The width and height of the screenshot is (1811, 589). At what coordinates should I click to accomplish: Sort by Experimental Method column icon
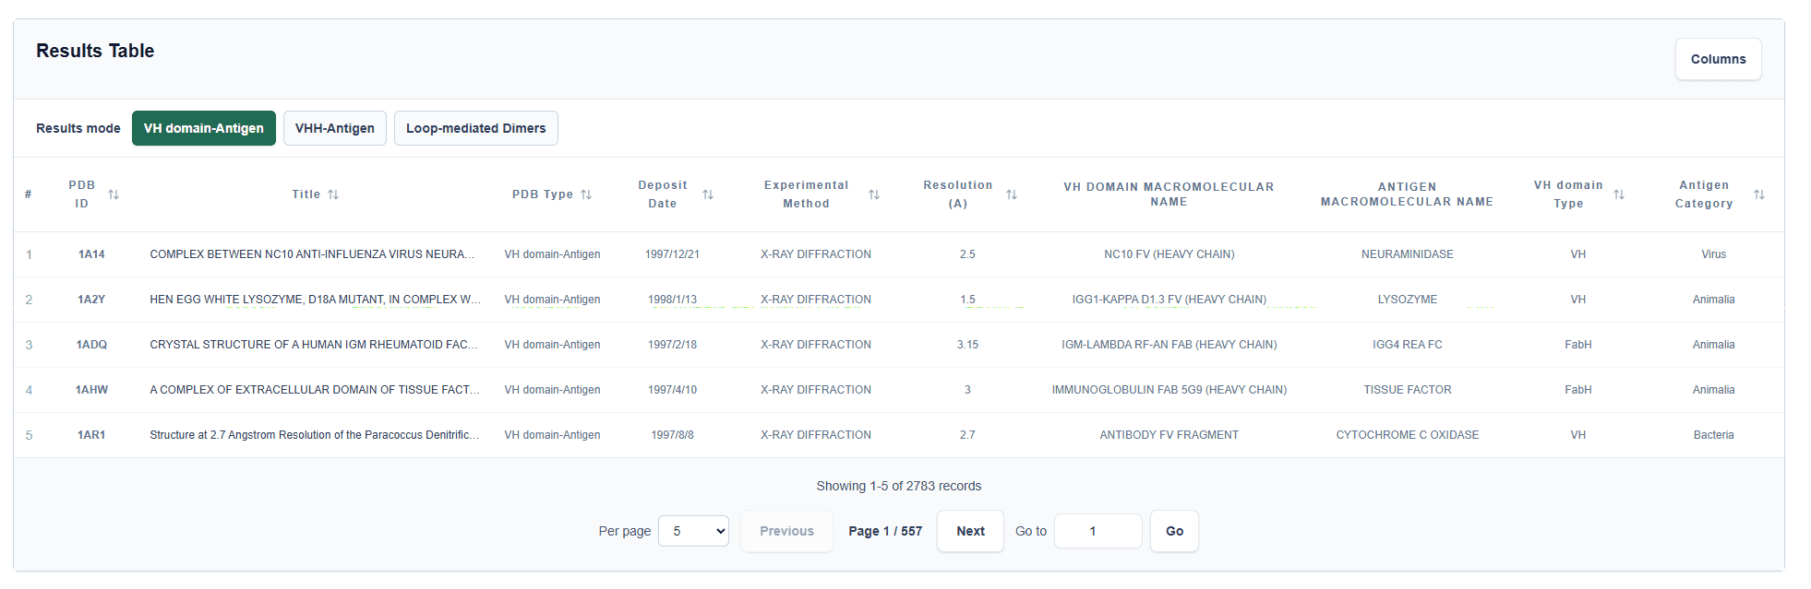pos(874,194)
